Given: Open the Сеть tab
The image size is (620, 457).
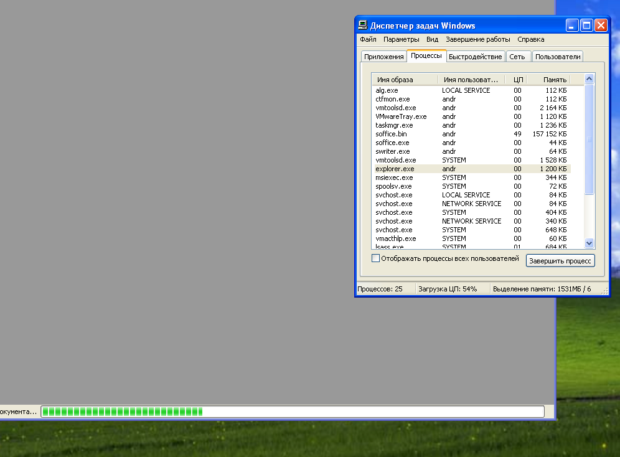Looking at the screenshot, I should tap(517, 57).
